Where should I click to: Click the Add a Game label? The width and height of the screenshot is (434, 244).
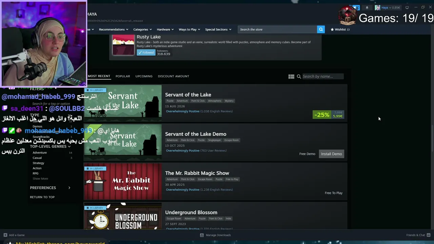[17, 235]
